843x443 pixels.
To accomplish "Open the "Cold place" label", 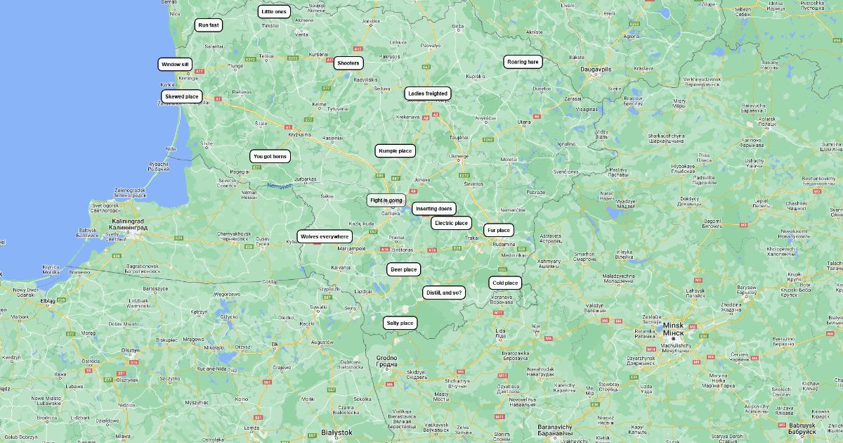I will (505, 283).
